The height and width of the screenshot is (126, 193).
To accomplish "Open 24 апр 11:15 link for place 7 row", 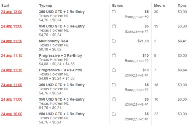I will coord(12,70).
